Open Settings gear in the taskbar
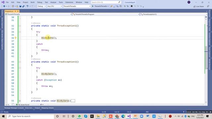Screen dimensions: 212x119 click(73, 116)
